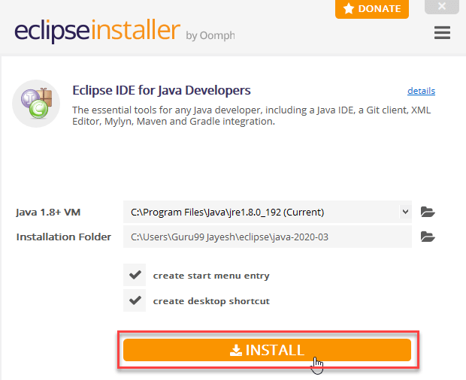Open the details link
This screenshot has height=380, width=466.
421,91
